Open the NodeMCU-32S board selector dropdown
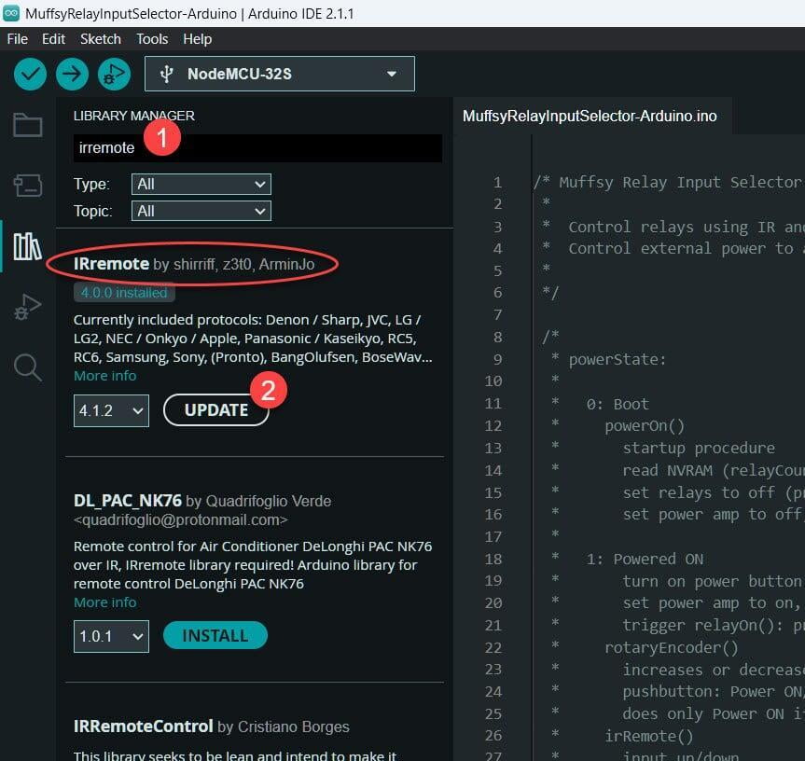The image size is (805, 761). coord(280,74)
